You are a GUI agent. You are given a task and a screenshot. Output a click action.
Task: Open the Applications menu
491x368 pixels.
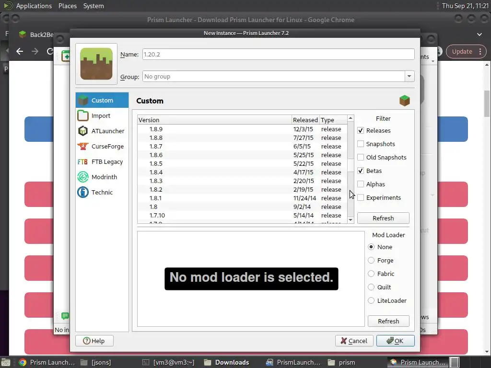[34, 6]
